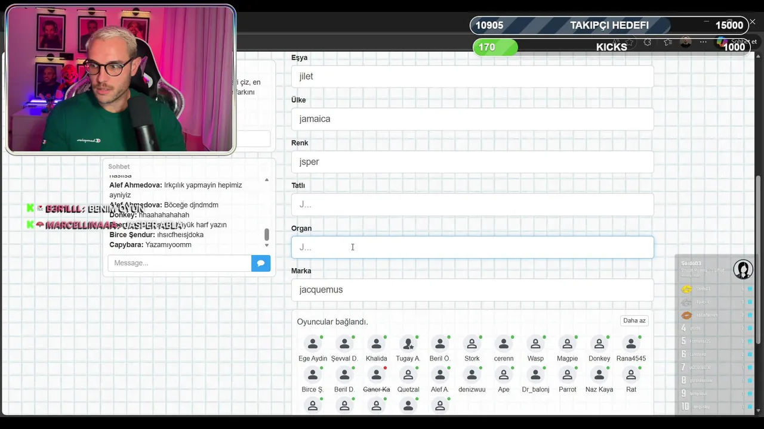Open the Dr_balonj player avatar

tap(535, 375)
